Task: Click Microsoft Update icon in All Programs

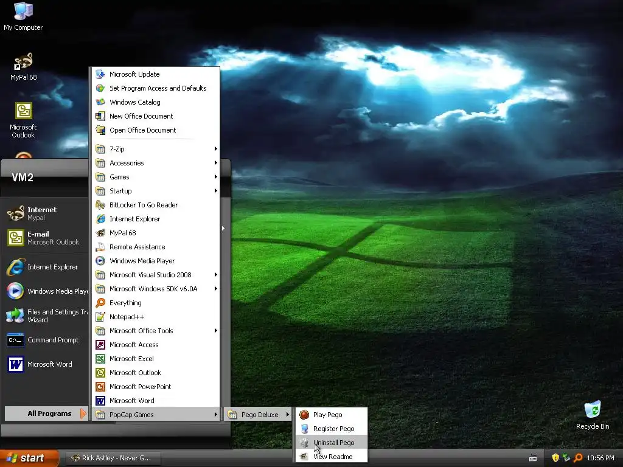Action: tap(100, 74)
